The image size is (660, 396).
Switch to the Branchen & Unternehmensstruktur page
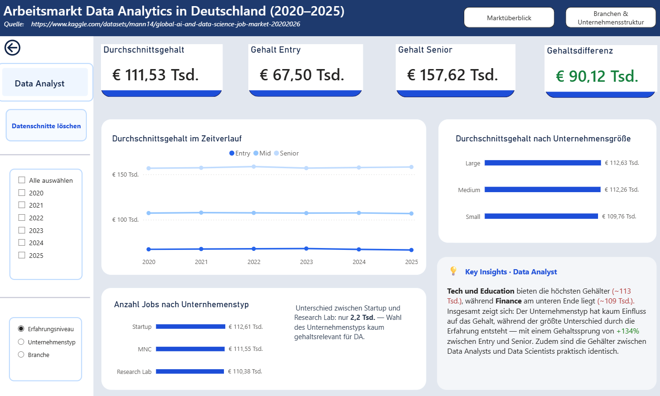coord(611,17)
